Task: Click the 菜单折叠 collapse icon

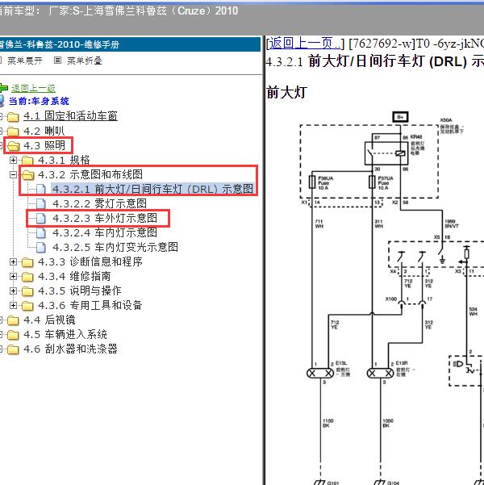Action: [57, 61]
